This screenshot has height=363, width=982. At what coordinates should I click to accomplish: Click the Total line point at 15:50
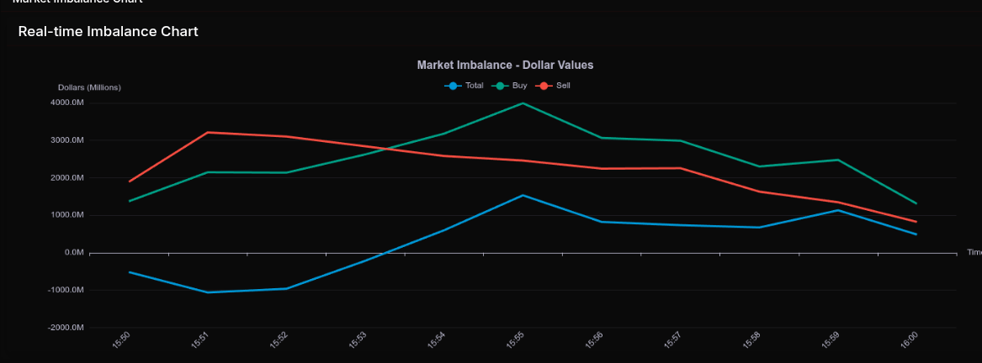(129, 272)
